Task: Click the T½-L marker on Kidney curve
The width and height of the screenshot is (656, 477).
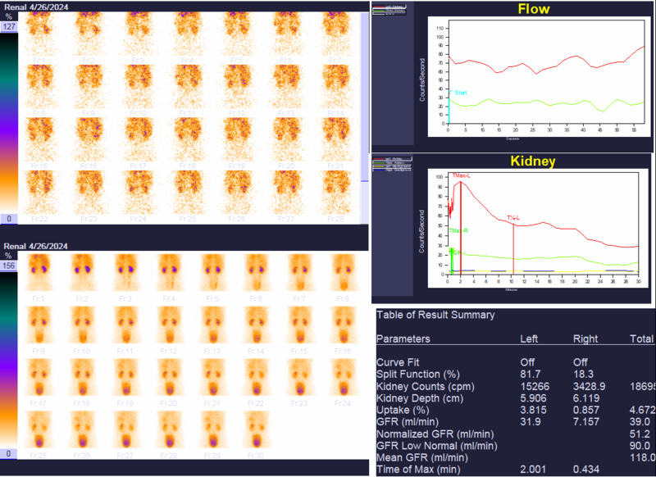Action: tap(513, 218)
